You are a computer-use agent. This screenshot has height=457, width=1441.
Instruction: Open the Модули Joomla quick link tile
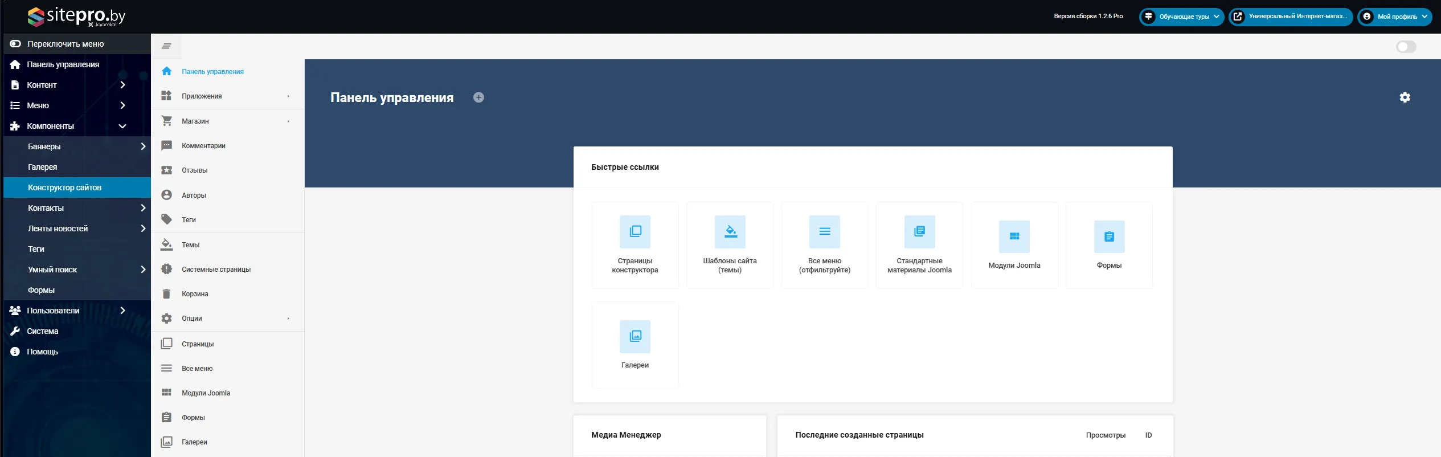pyautogui.click(x=1014, y=245)
